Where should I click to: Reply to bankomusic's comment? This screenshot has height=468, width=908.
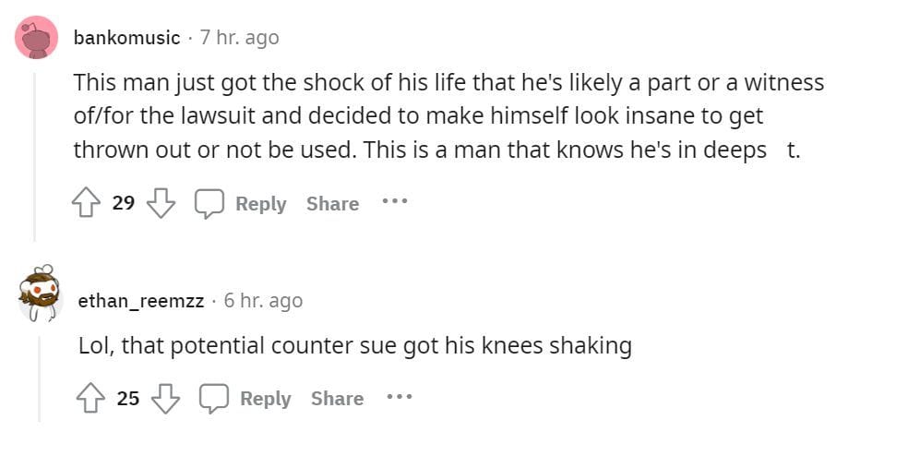260,204
